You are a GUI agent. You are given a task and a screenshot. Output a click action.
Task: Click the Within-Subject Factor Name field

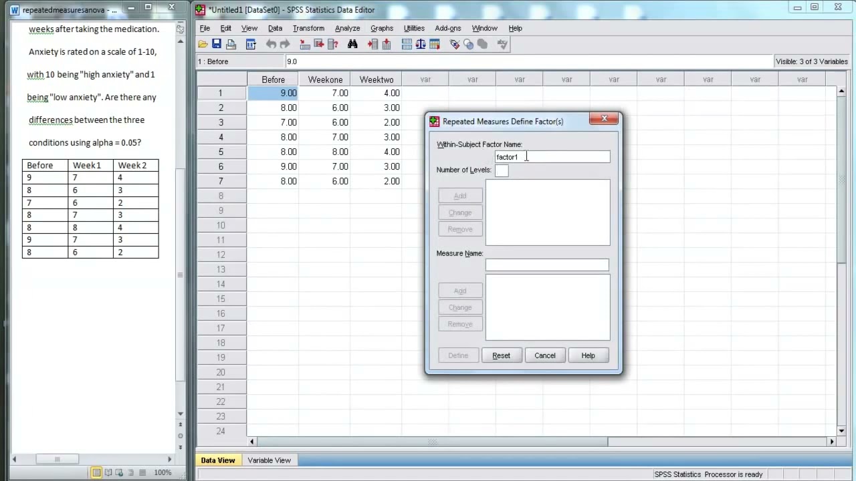point(552,157)
